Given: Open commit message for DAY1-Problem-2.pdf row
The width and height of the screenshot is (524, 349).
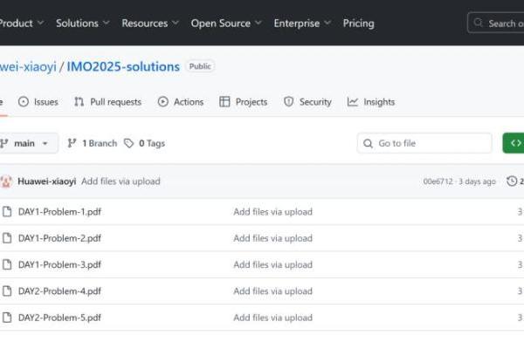Looking at the screenshot, I should pos(272,238).
